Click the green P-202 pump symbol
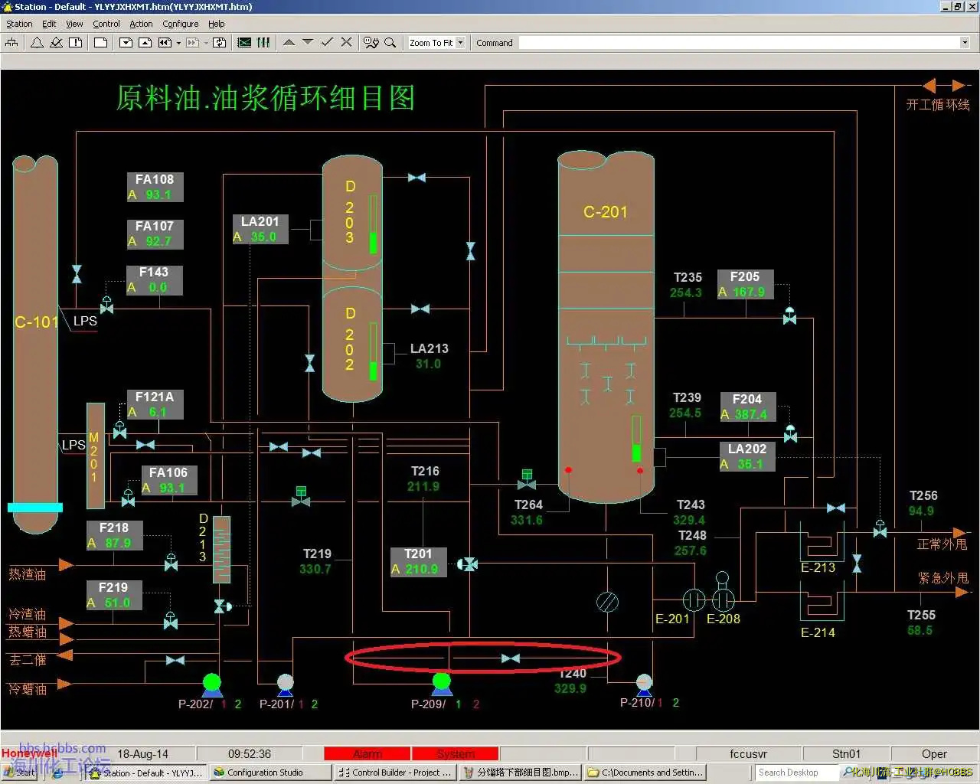 pos(212,683)
